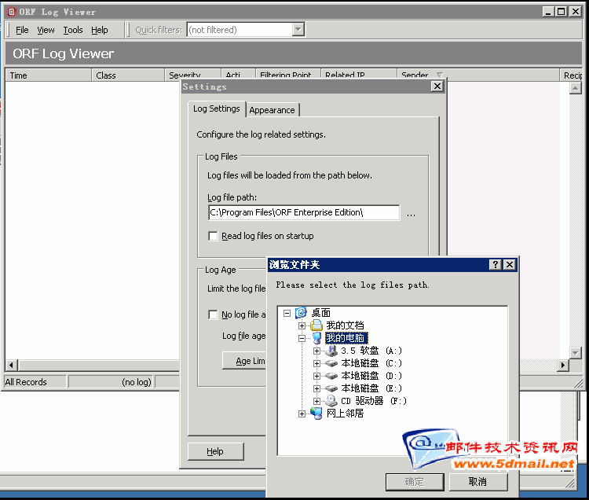Click the Help button in Settings
Screen dimensions: 589x500
tap(215, 451)
